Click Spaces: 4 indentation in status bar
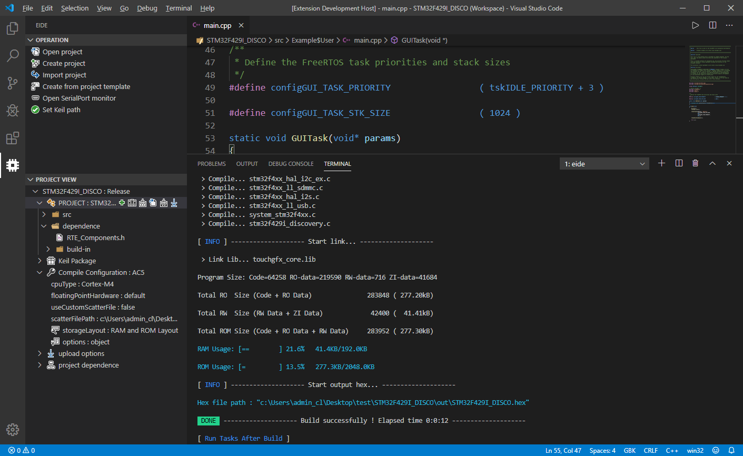 pos(602,450)
